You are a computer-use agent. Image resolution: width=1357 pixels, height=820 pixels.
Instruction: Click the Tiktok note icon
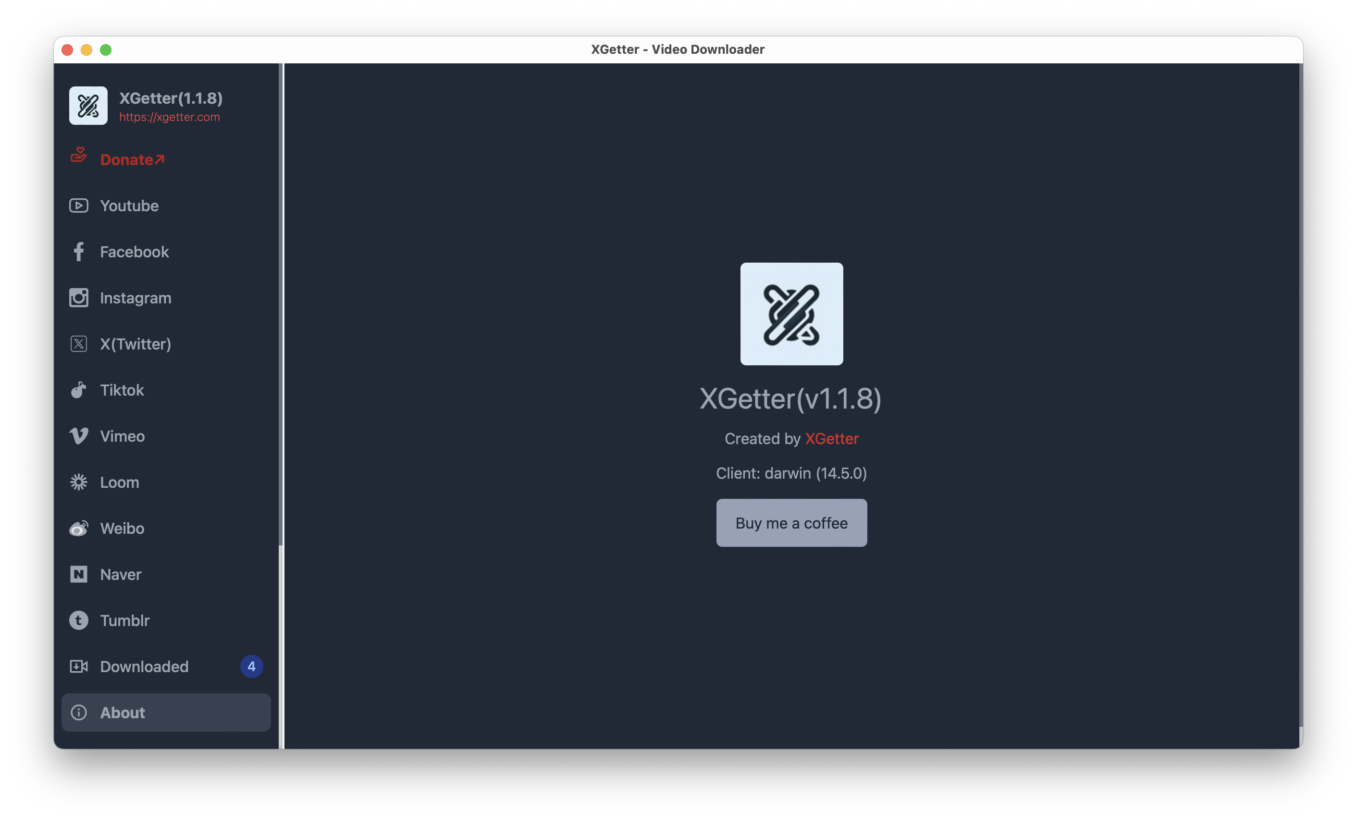pyautogui.click(x=79, y=390)
